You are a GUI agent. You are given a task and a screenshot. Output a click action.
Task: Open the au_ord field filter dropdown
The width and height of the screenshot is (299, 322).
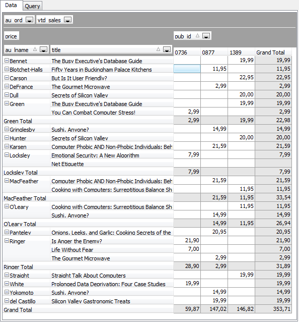[30, 20]
